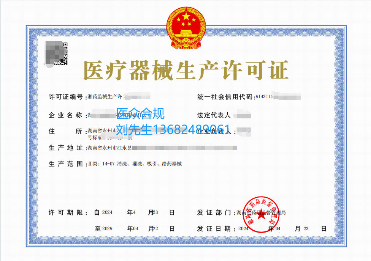The image size is (371, 261).
Task: Select the 生产范围 label
Action: point(65,164)
